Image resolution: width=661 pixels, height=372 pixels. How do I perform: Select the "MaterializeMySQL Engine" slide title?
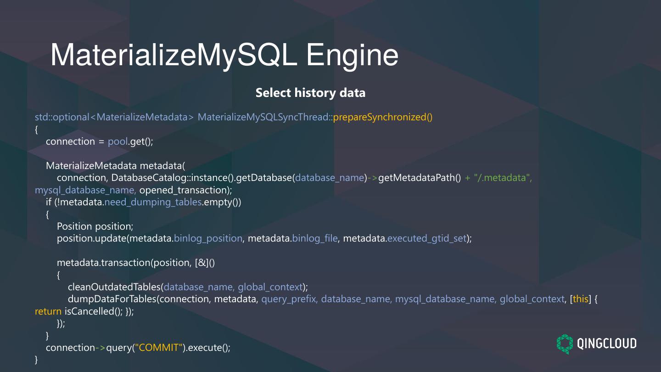point(224,55)
